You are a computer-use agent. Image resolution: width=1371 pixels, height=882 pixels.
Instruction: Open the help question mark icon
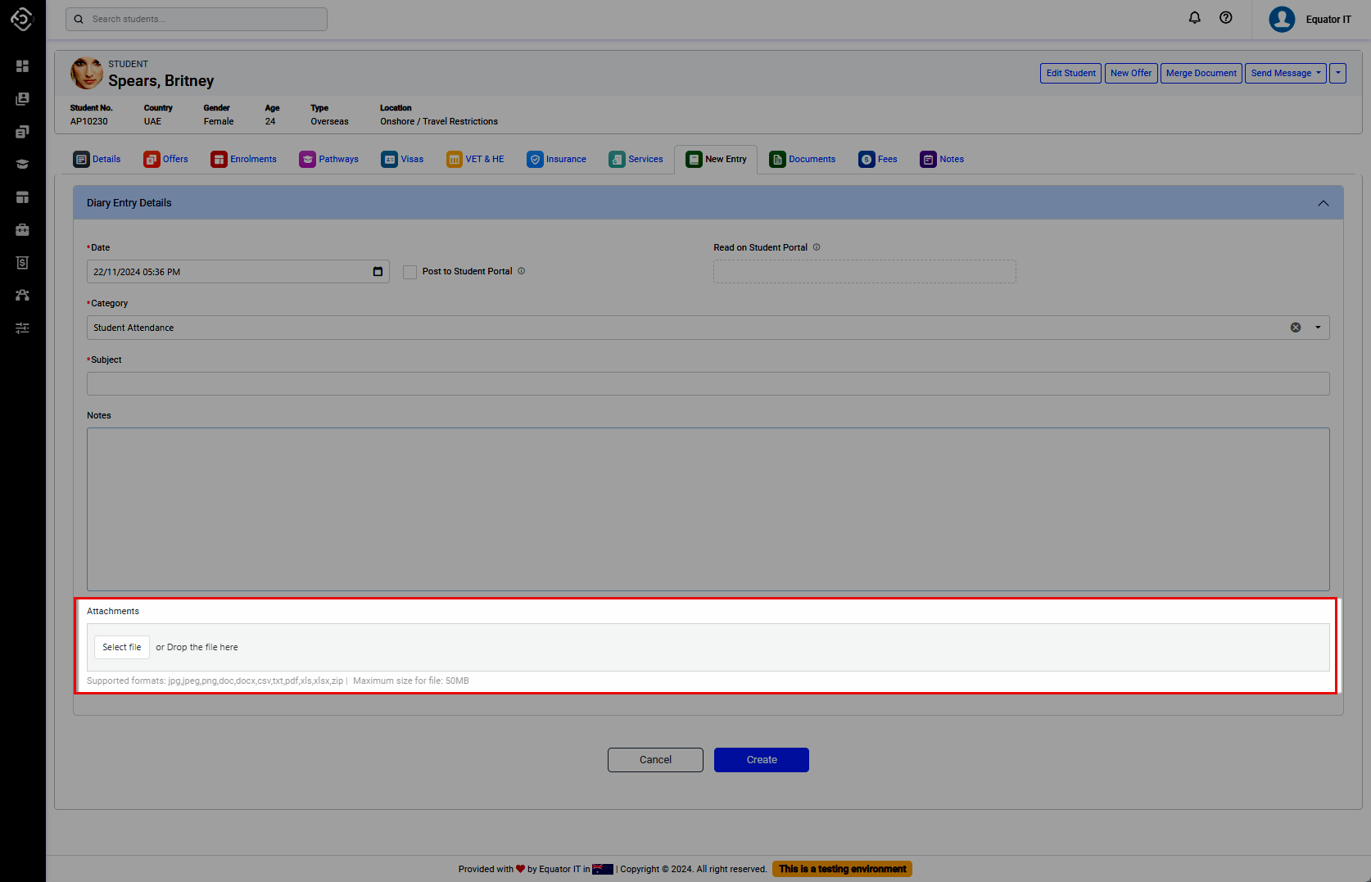pos(1225,18)
